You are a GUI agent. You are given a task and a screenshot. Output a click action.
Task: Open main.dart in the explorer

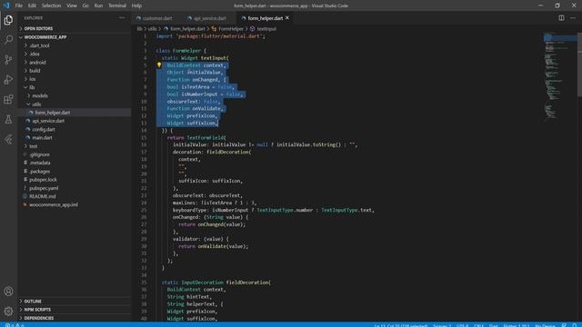(x=75, y=137)
